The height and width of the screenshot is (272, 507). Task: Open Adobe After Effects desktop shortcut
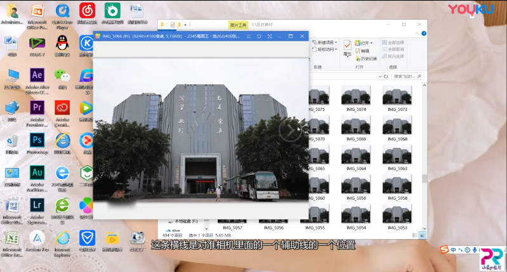[37, 75]
